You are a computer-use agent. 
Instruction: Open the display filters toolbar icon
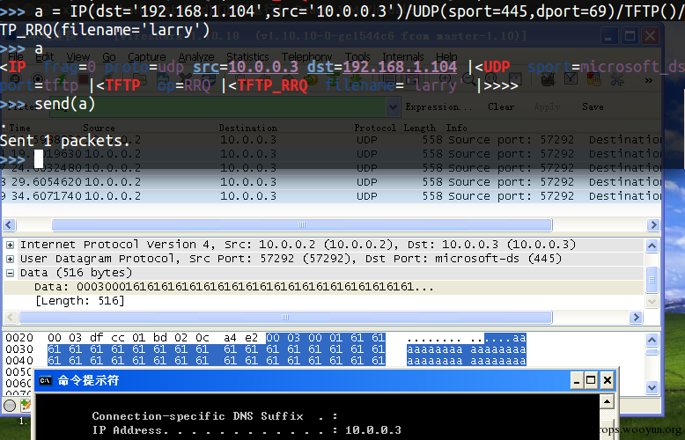click(x=571, y=78)
